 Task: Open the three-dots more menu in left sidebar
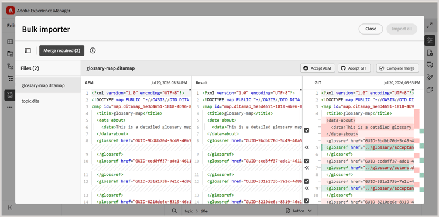tap(10, 108)
